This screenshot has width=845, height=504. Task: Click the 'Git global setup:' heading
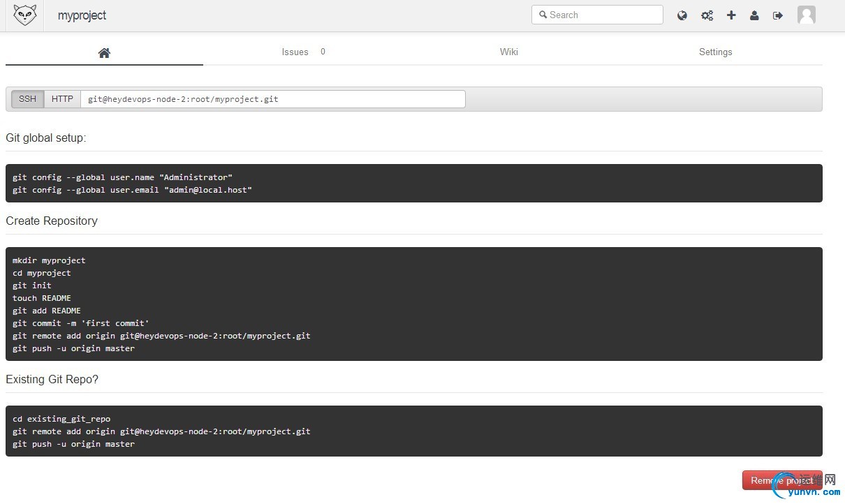click(46, 138)
